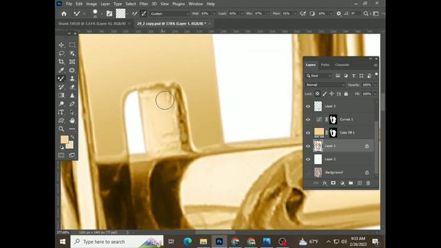Create a new group folder
The height and width of the screenshot is (248, 441).
(x=351, y=183)
